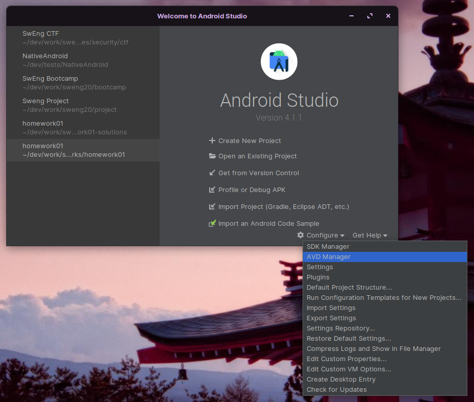
Task: Open the SwEng CTF recent project
Action: pyautogui.click(x=83, y=38)
